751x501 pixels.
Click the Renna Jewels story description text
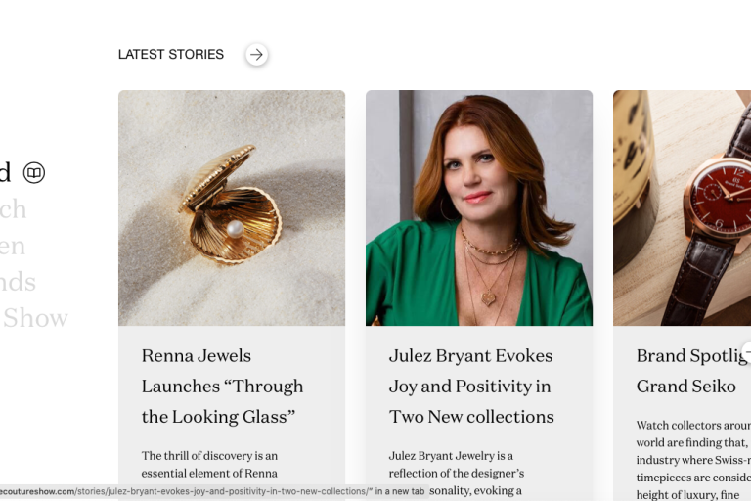tap(210, 465)
